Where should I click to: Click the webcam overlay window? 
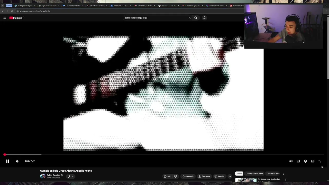284,26
